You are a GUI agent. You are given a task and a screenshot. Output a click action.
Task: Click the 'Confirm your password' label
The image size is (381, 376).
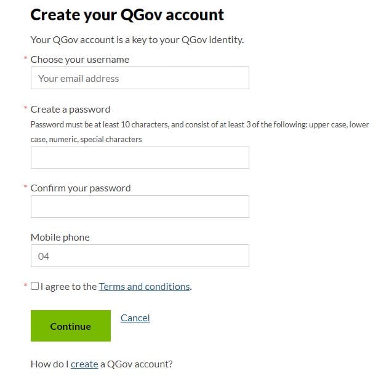(81, 188)
